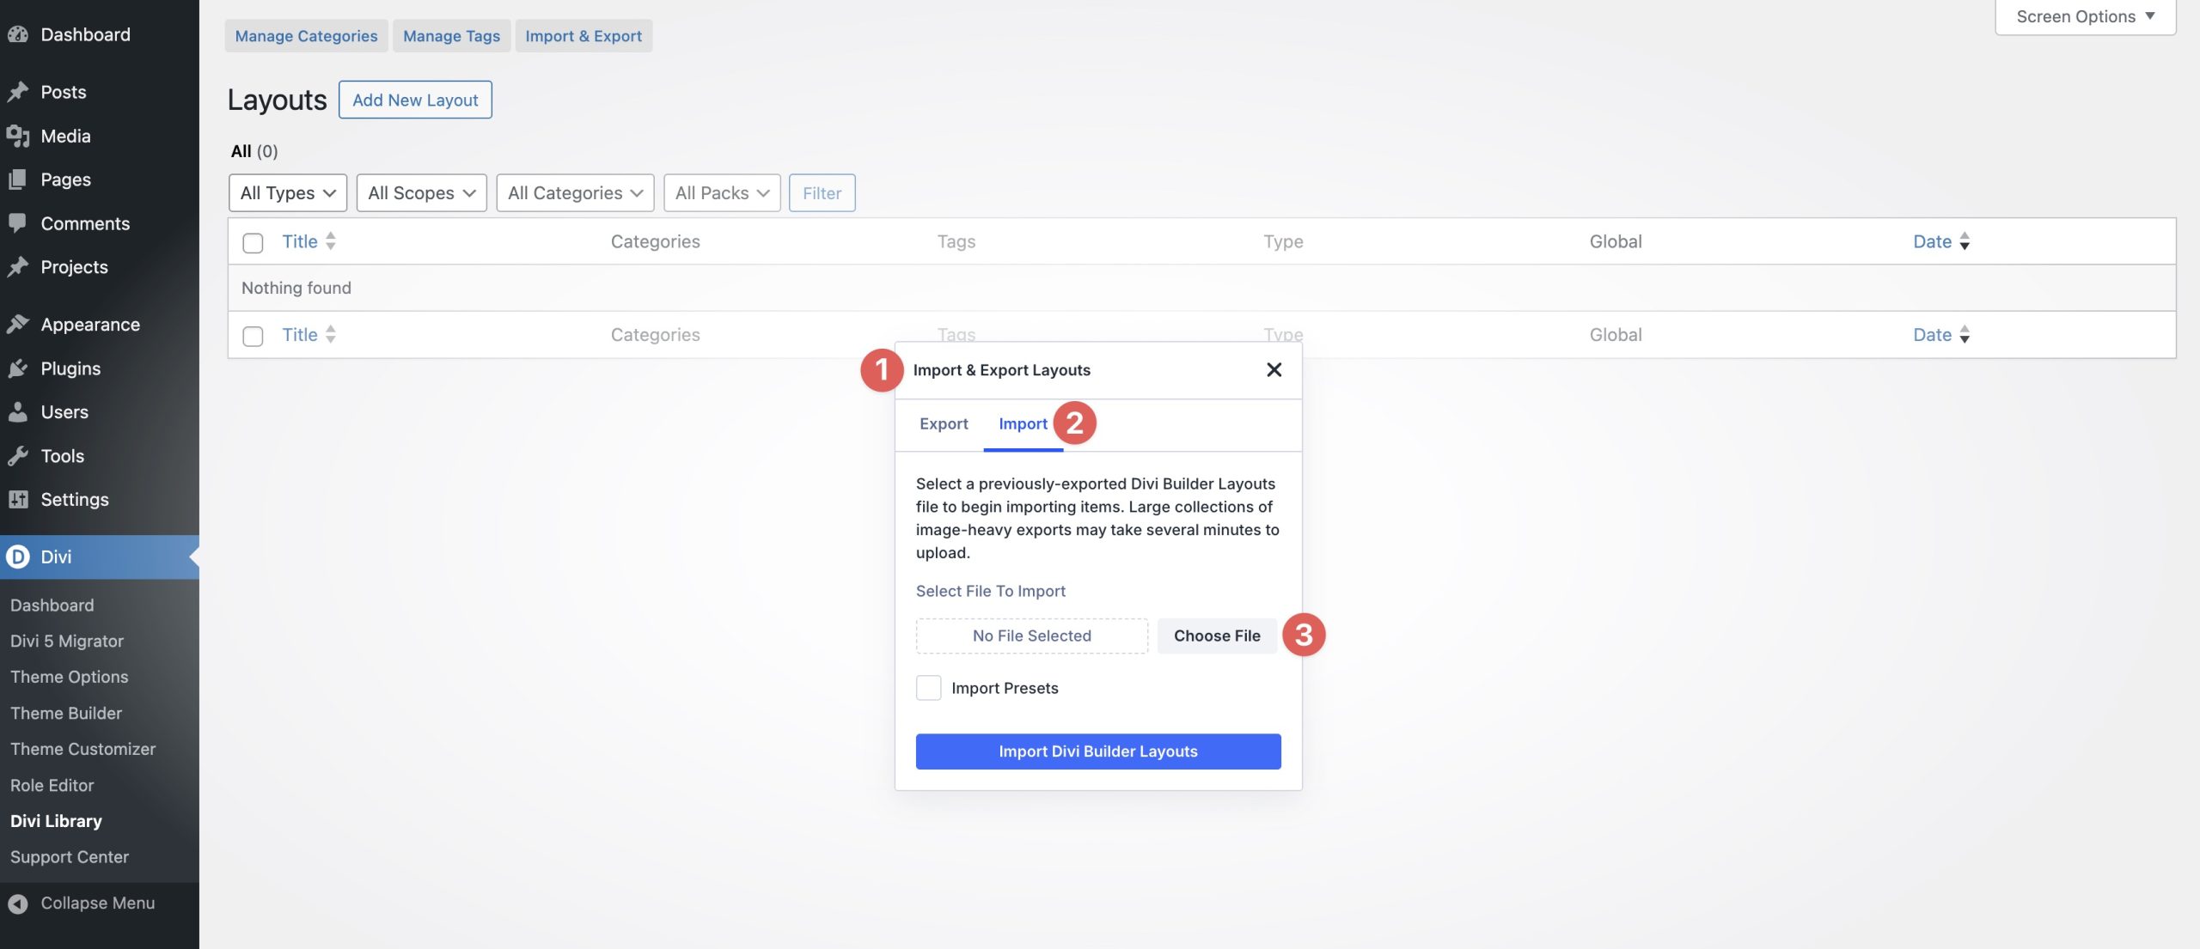Switch to the Export tab

944,423
